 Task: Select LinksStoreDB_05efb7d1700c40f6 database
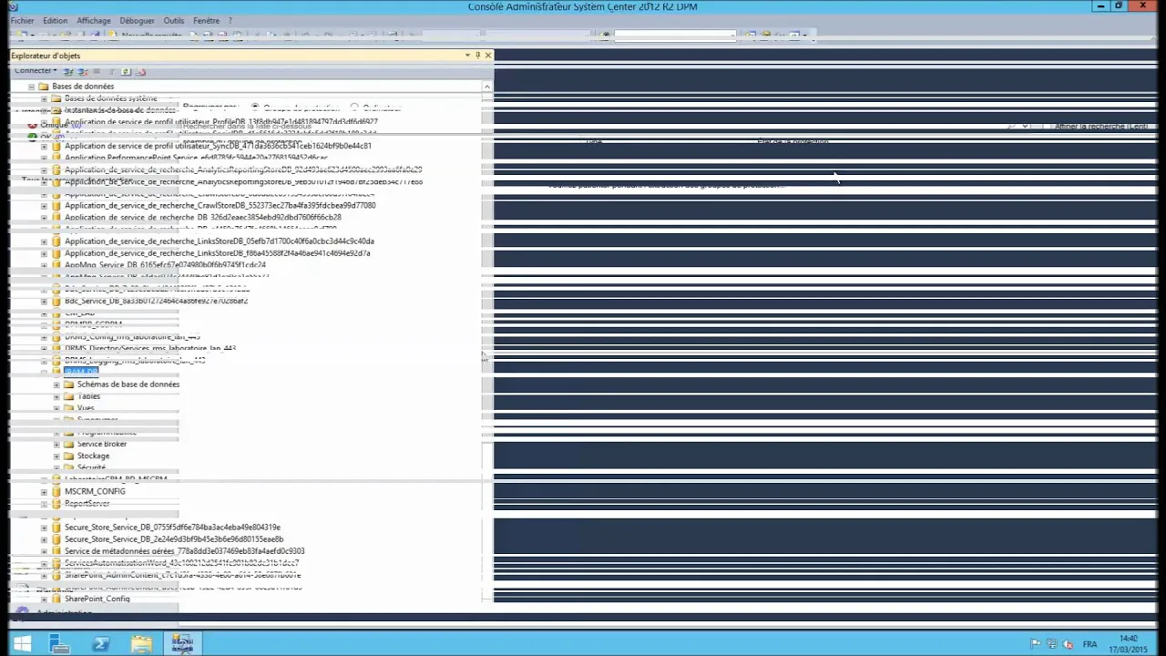point(219,241)
